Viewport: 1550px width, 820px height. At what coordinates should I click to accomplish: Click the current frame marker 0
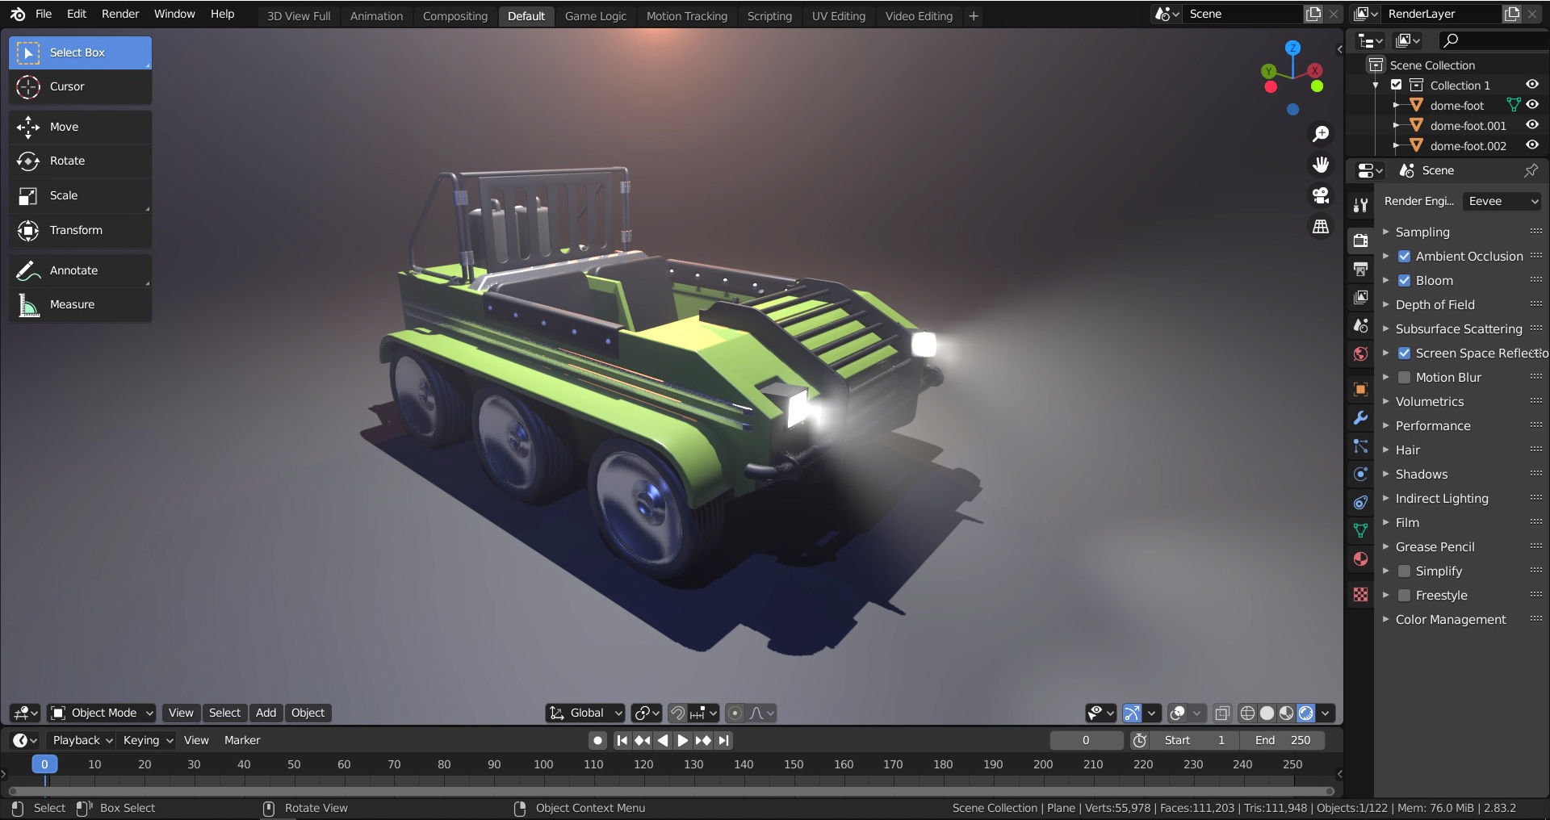coord(44,764)
